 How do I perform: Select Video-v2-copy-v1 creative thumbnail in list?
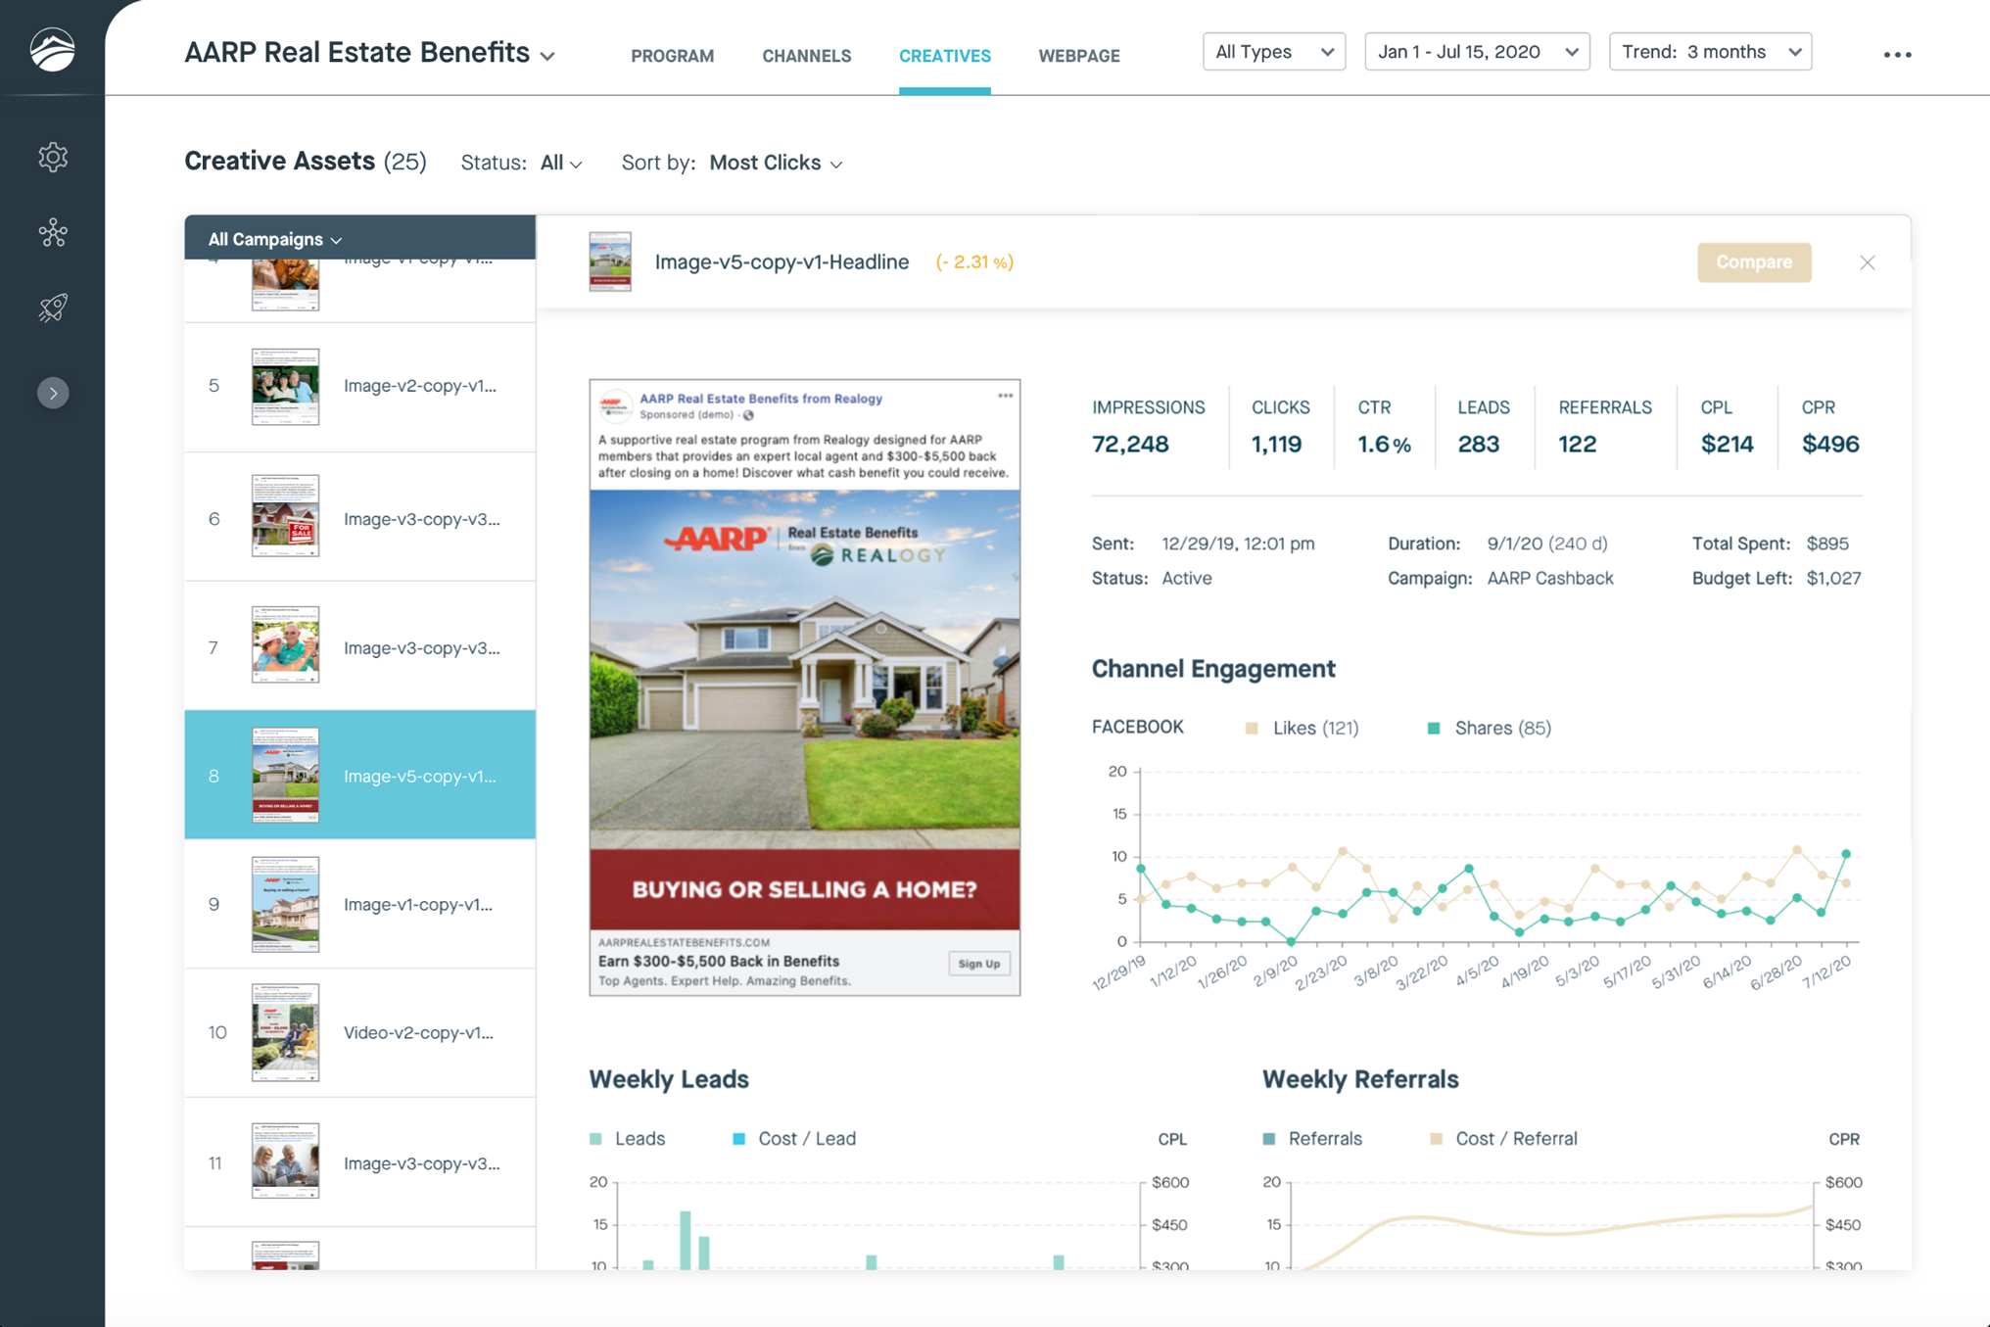[285, 1032]
